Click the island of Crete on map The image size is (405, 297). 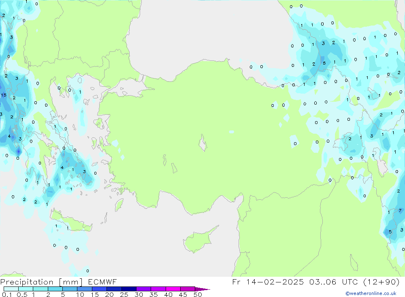click(71, 222)
